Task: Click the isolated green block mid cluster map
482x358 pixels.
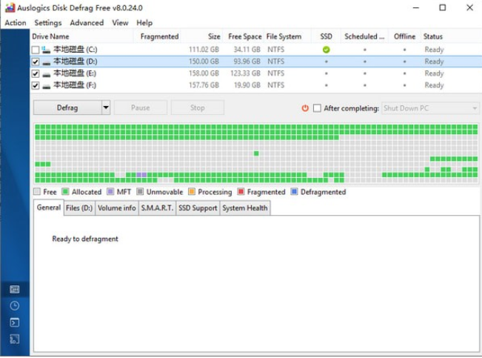Action: (x=256, y=153)
